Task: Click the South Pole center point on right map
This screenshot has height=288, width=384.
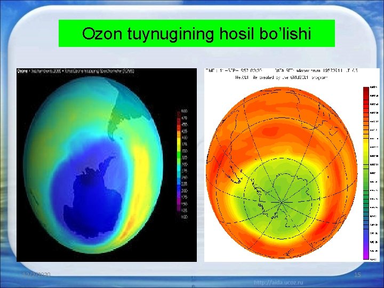Action: click(282, 202)
